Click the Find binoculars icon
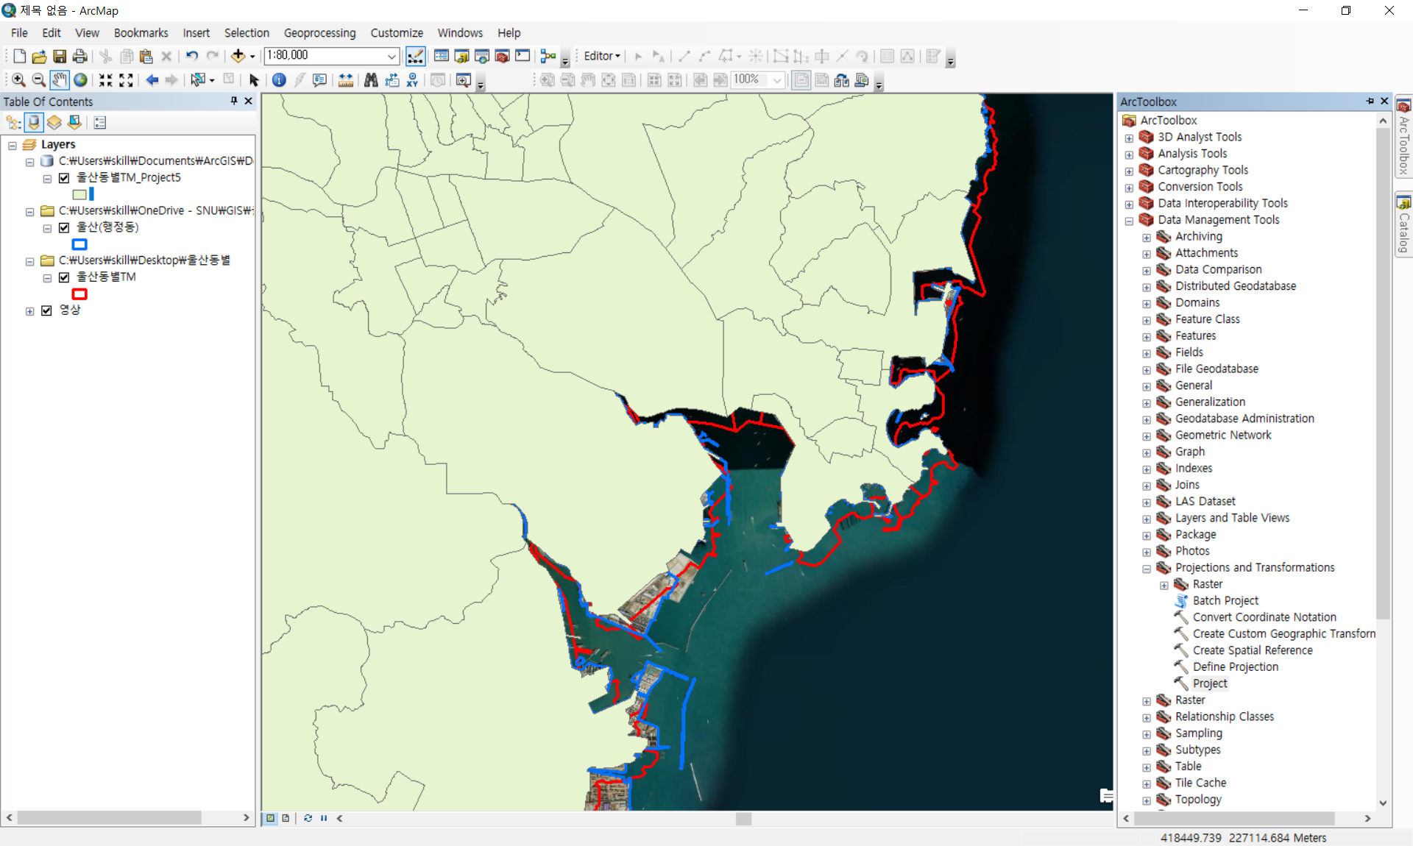 tap(371, 80)
